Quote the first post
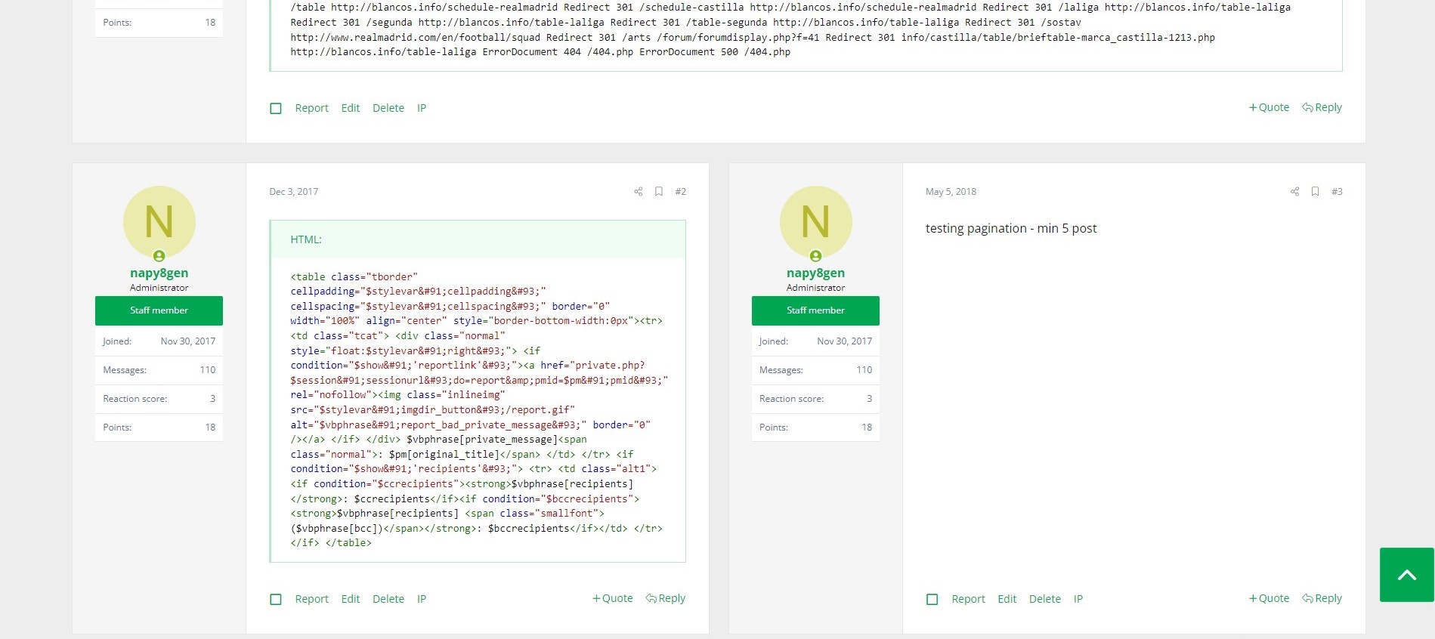The image size is (1435, 639). point(1269,107)
